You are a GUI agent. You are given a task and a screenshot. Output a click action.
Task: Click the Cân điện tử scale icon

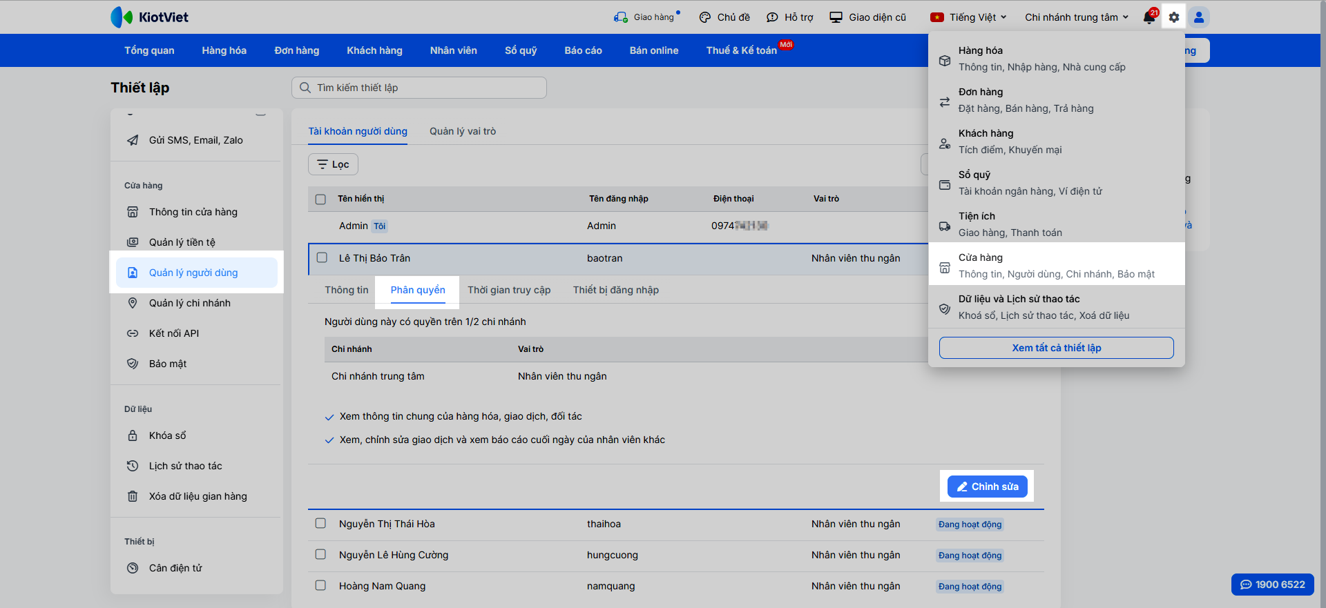click(x=133, y=568)
